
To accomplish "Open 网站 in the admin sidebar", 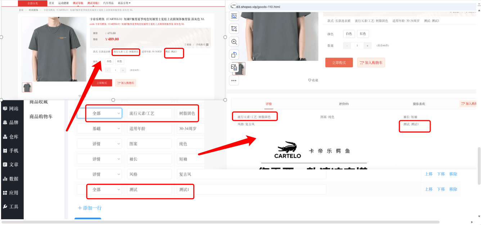I will click(x=11, y=108).
